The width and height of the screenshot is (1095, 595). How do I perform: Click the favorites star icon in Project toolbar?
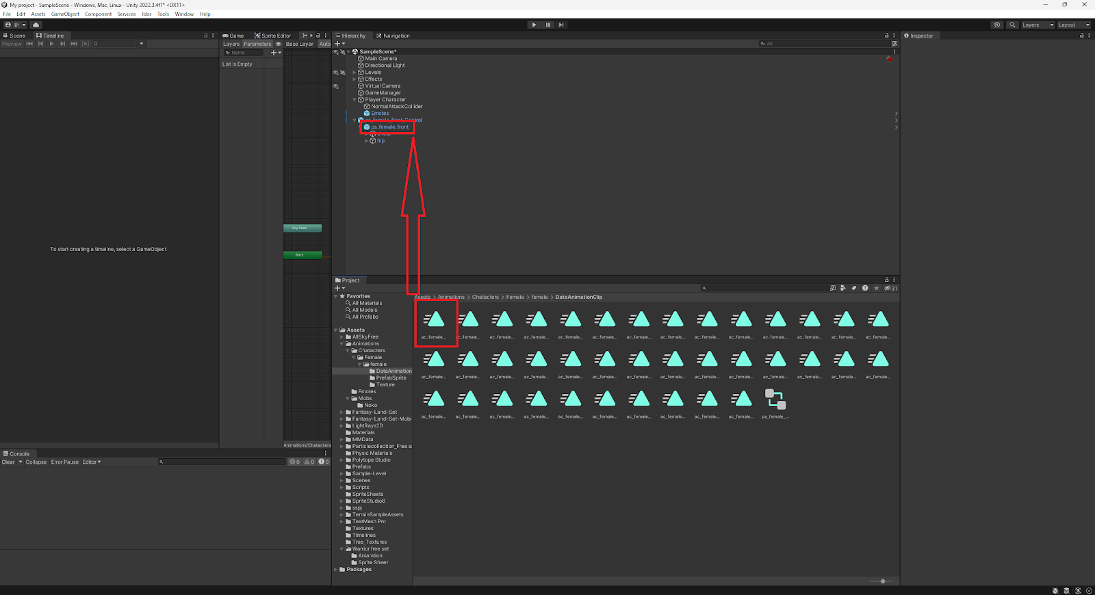876,288
